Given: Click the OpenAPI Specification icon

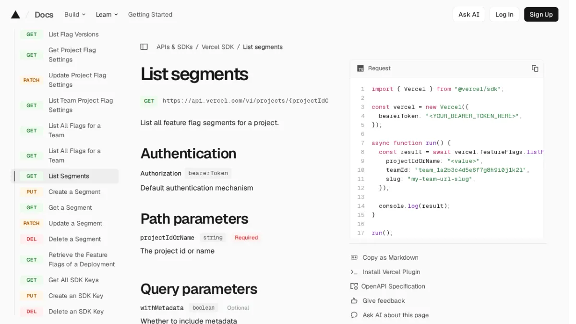Looking at the screenshot, I should 354,287.
